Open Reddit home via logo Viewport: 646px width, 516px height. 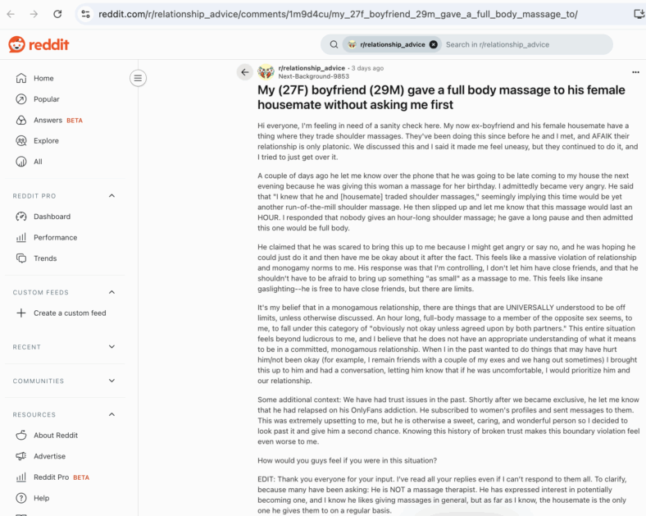[39, 44]
